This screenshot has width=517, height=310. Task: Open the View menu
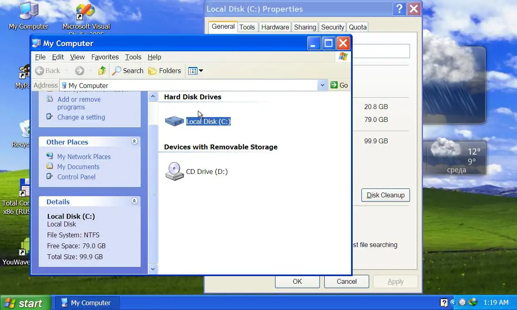[78, 57]
